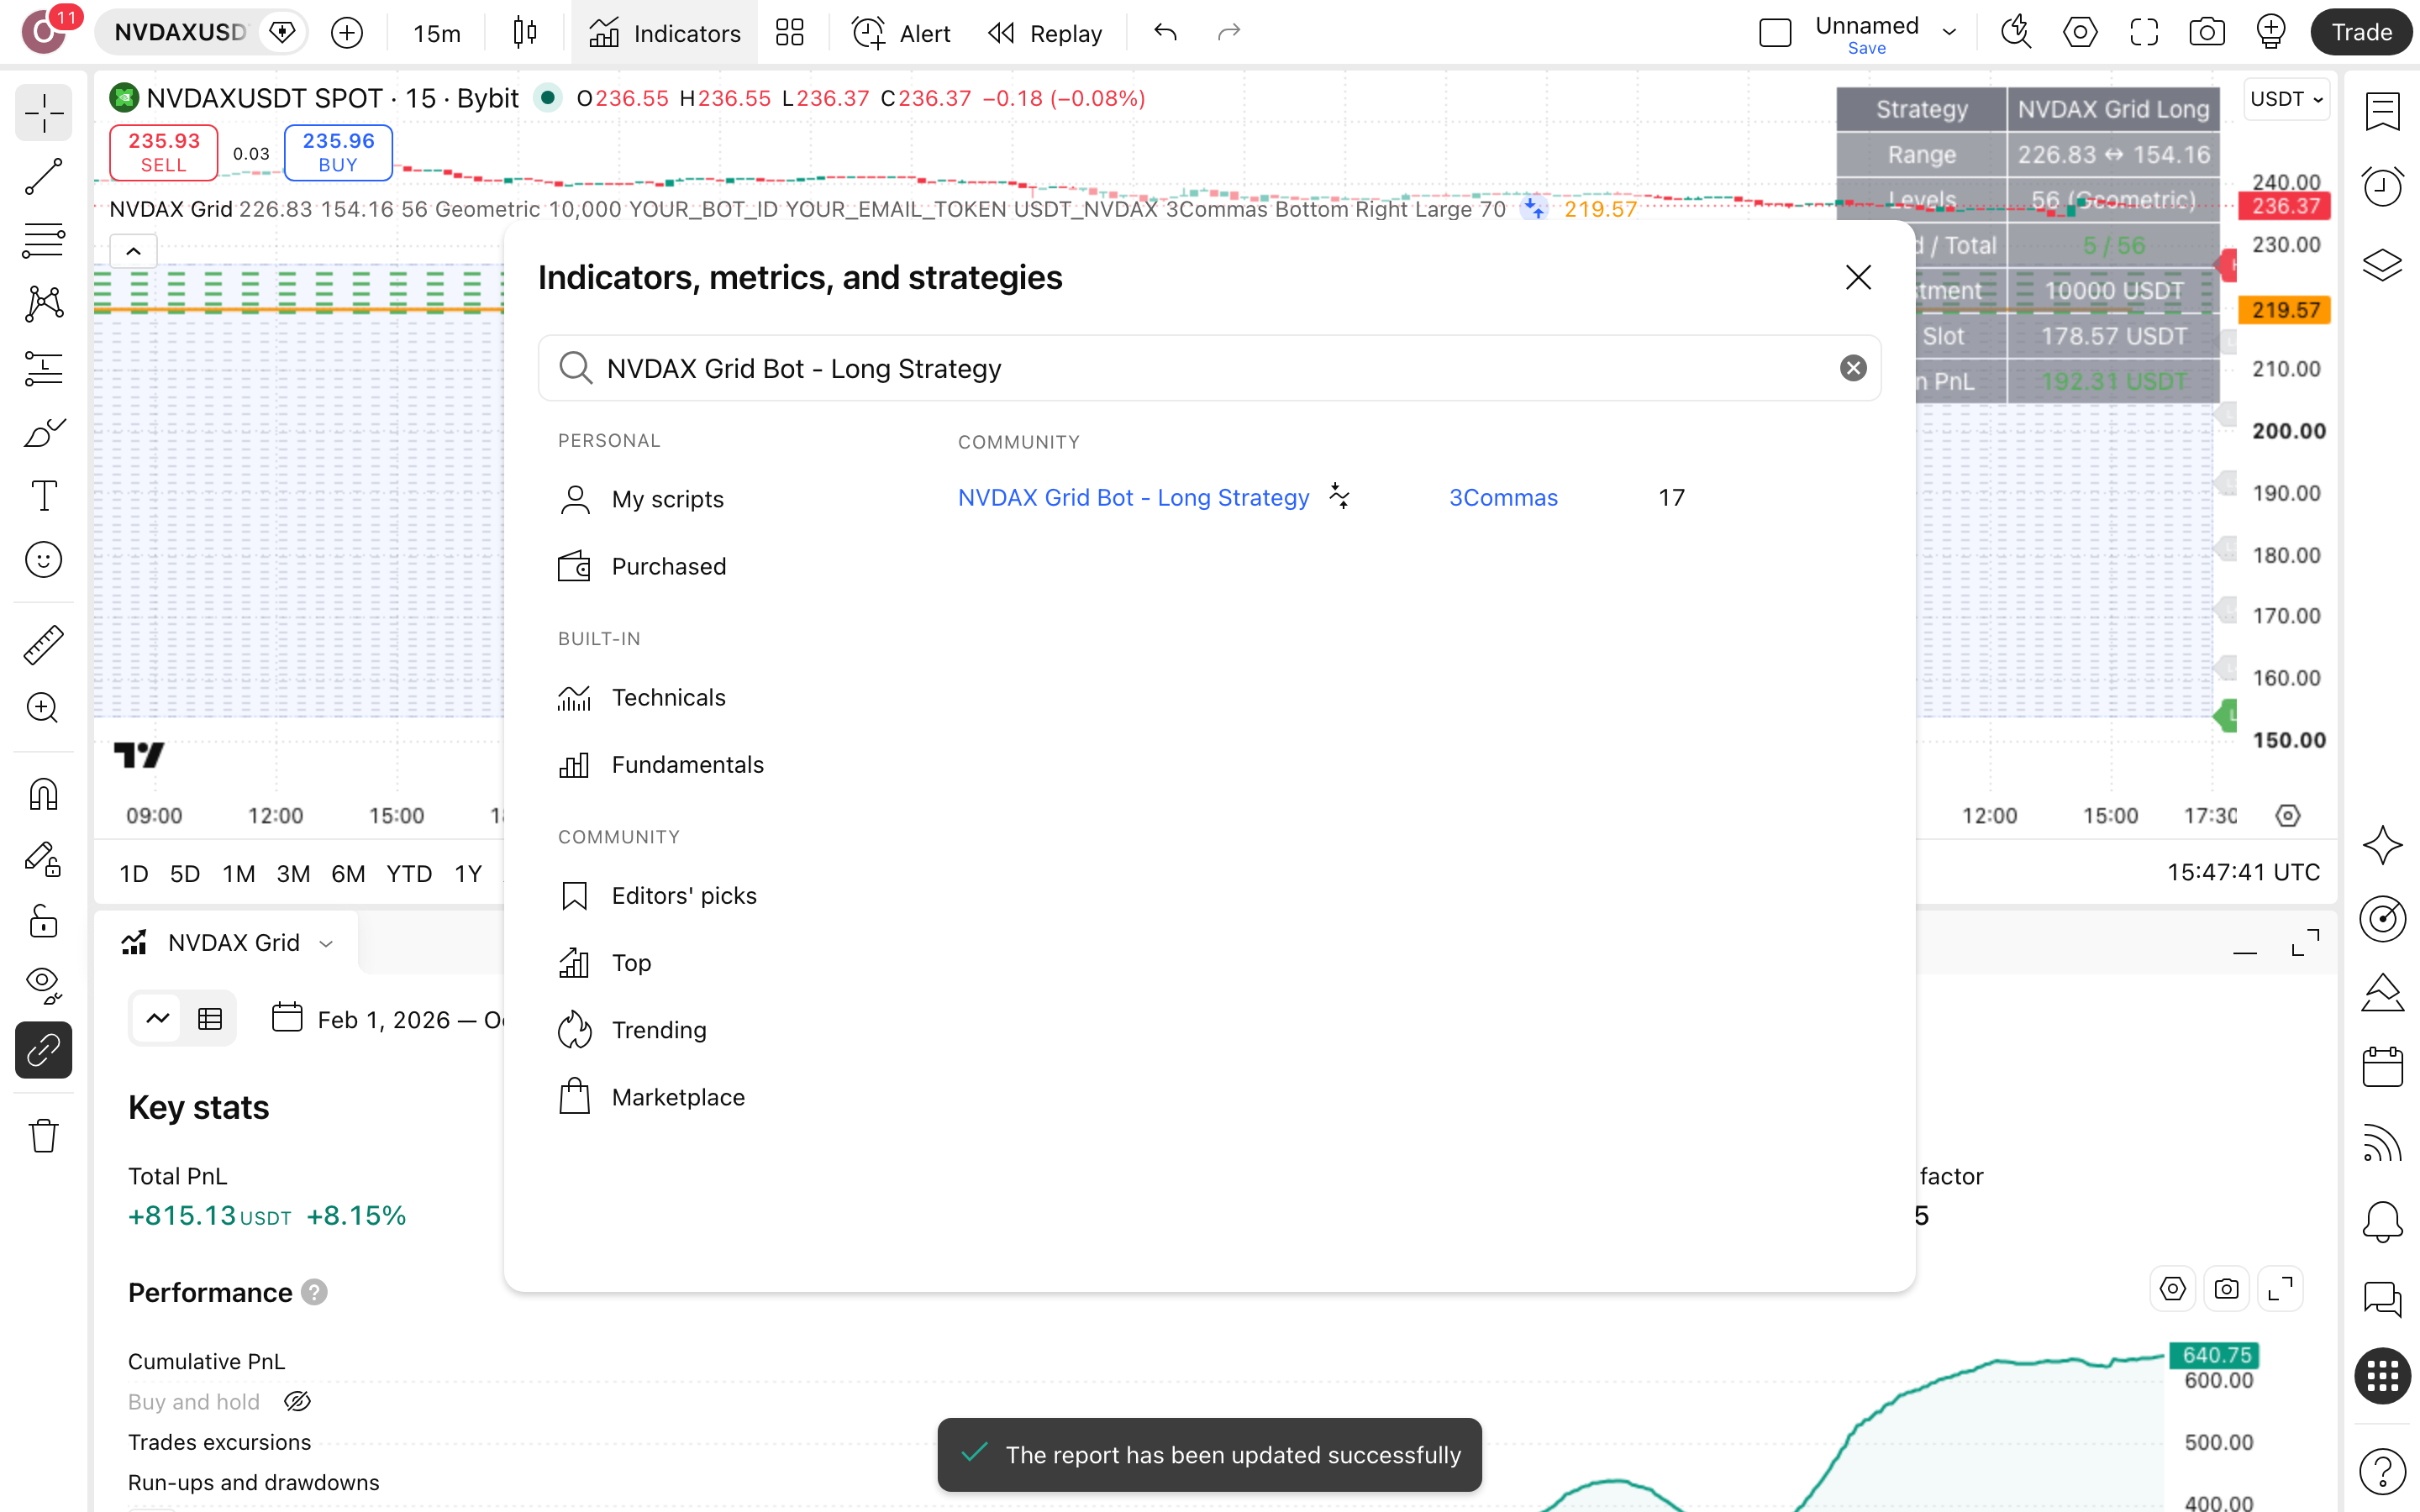Expand the USDT currency dropdown
2420x1512 pixels.
2286,99
